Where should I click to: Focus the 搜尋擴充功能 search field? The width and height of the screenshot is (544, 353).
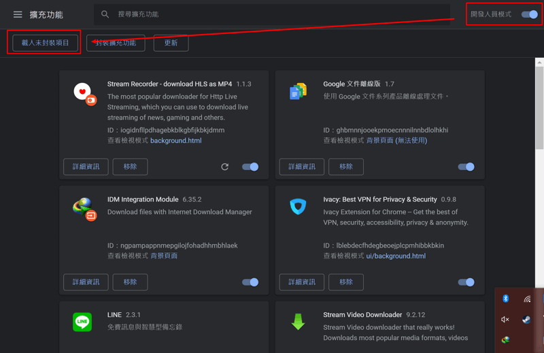coord(272,14)
